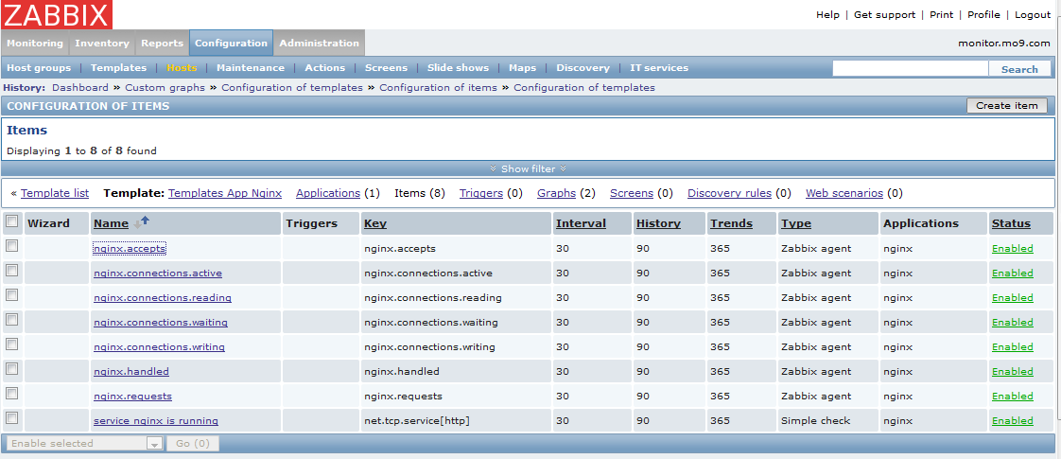Check the box for service nginx is running

click(11, 417)
